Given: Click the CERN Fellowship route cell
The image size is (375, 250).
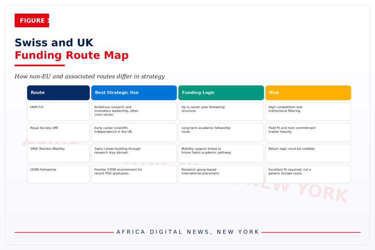Looking at the screenshot, I should (58, 174).
